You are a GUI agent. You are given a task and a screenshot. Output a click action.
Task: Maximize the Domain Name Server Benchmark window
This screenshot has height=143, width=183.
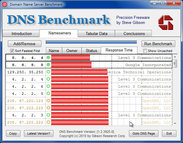[163, 3]
